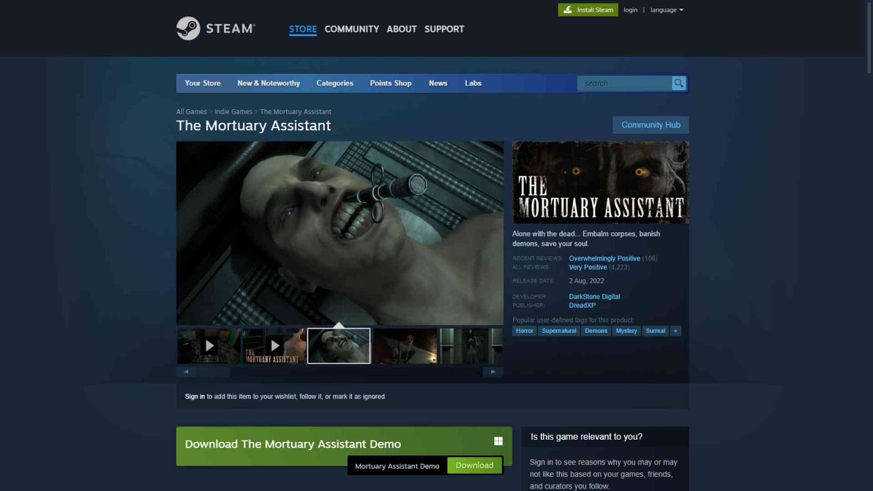Screen dimensions: 873x491
Task: Click the store search input field
Action: [625, 83]
